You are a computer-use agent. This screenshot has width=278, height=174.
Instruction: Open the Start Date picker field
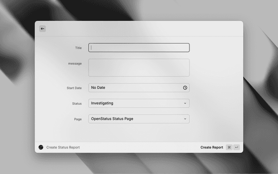[x=135, y=88]
